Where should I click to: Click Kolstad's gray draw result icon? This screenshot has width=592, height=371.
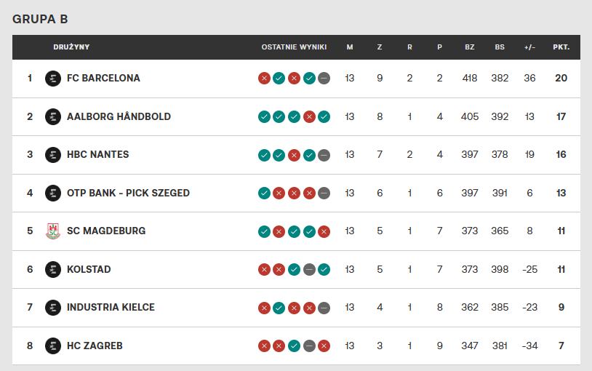pyautogui.click(x=309, y=269)
